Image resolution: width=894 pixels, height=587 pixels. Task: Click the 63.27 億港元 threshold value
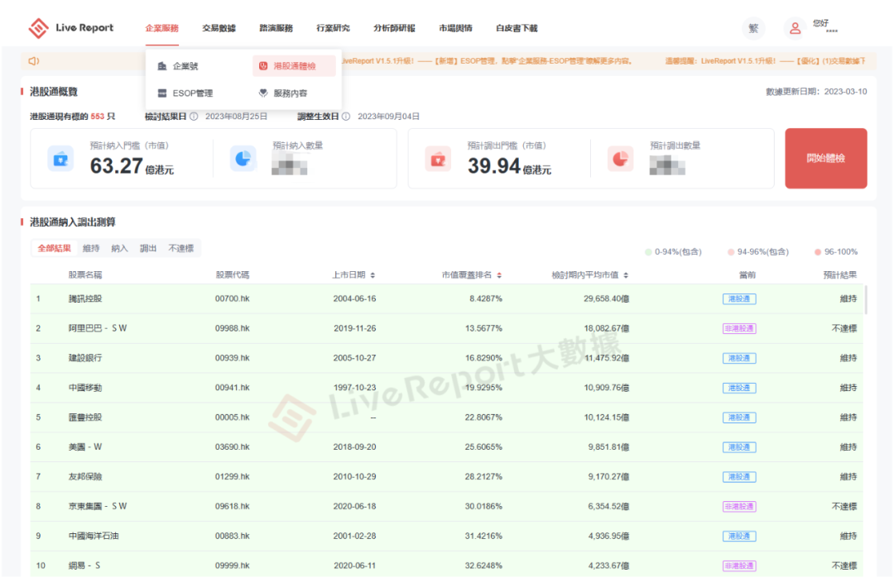coord(132,166)
